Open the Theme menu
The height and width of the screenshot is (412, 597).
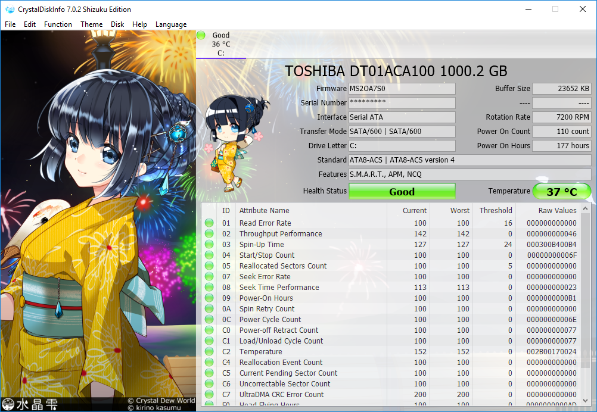[91, 24]
